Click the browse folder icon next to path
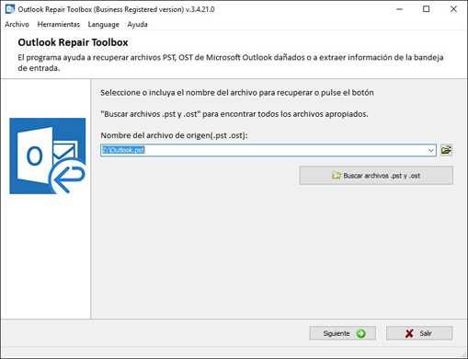The width and height of the screenshot is (468, 359). pyautogui.click(x=446, y=150)
